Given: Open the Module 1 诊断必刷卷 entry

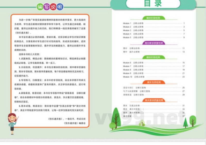Looking at the screenshot, I should (154, 23).
